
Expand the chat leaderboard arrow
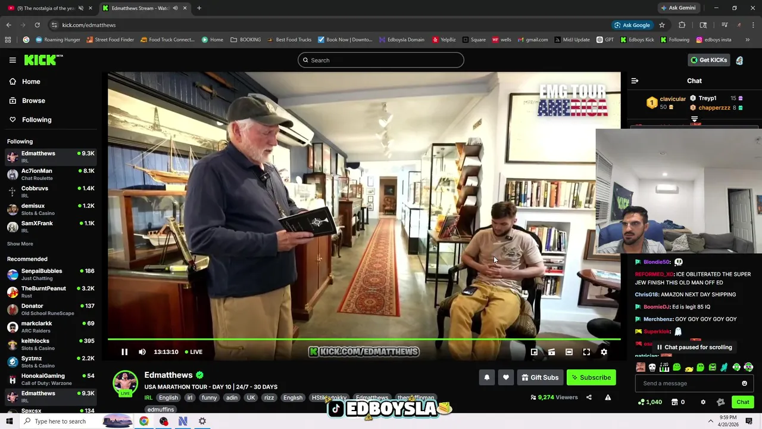(694, 119)
